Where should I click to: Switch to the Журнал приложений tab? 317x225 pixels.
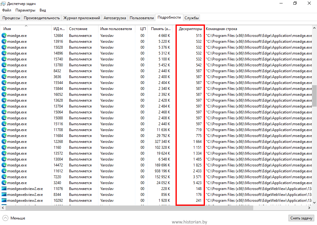point(81,18)
